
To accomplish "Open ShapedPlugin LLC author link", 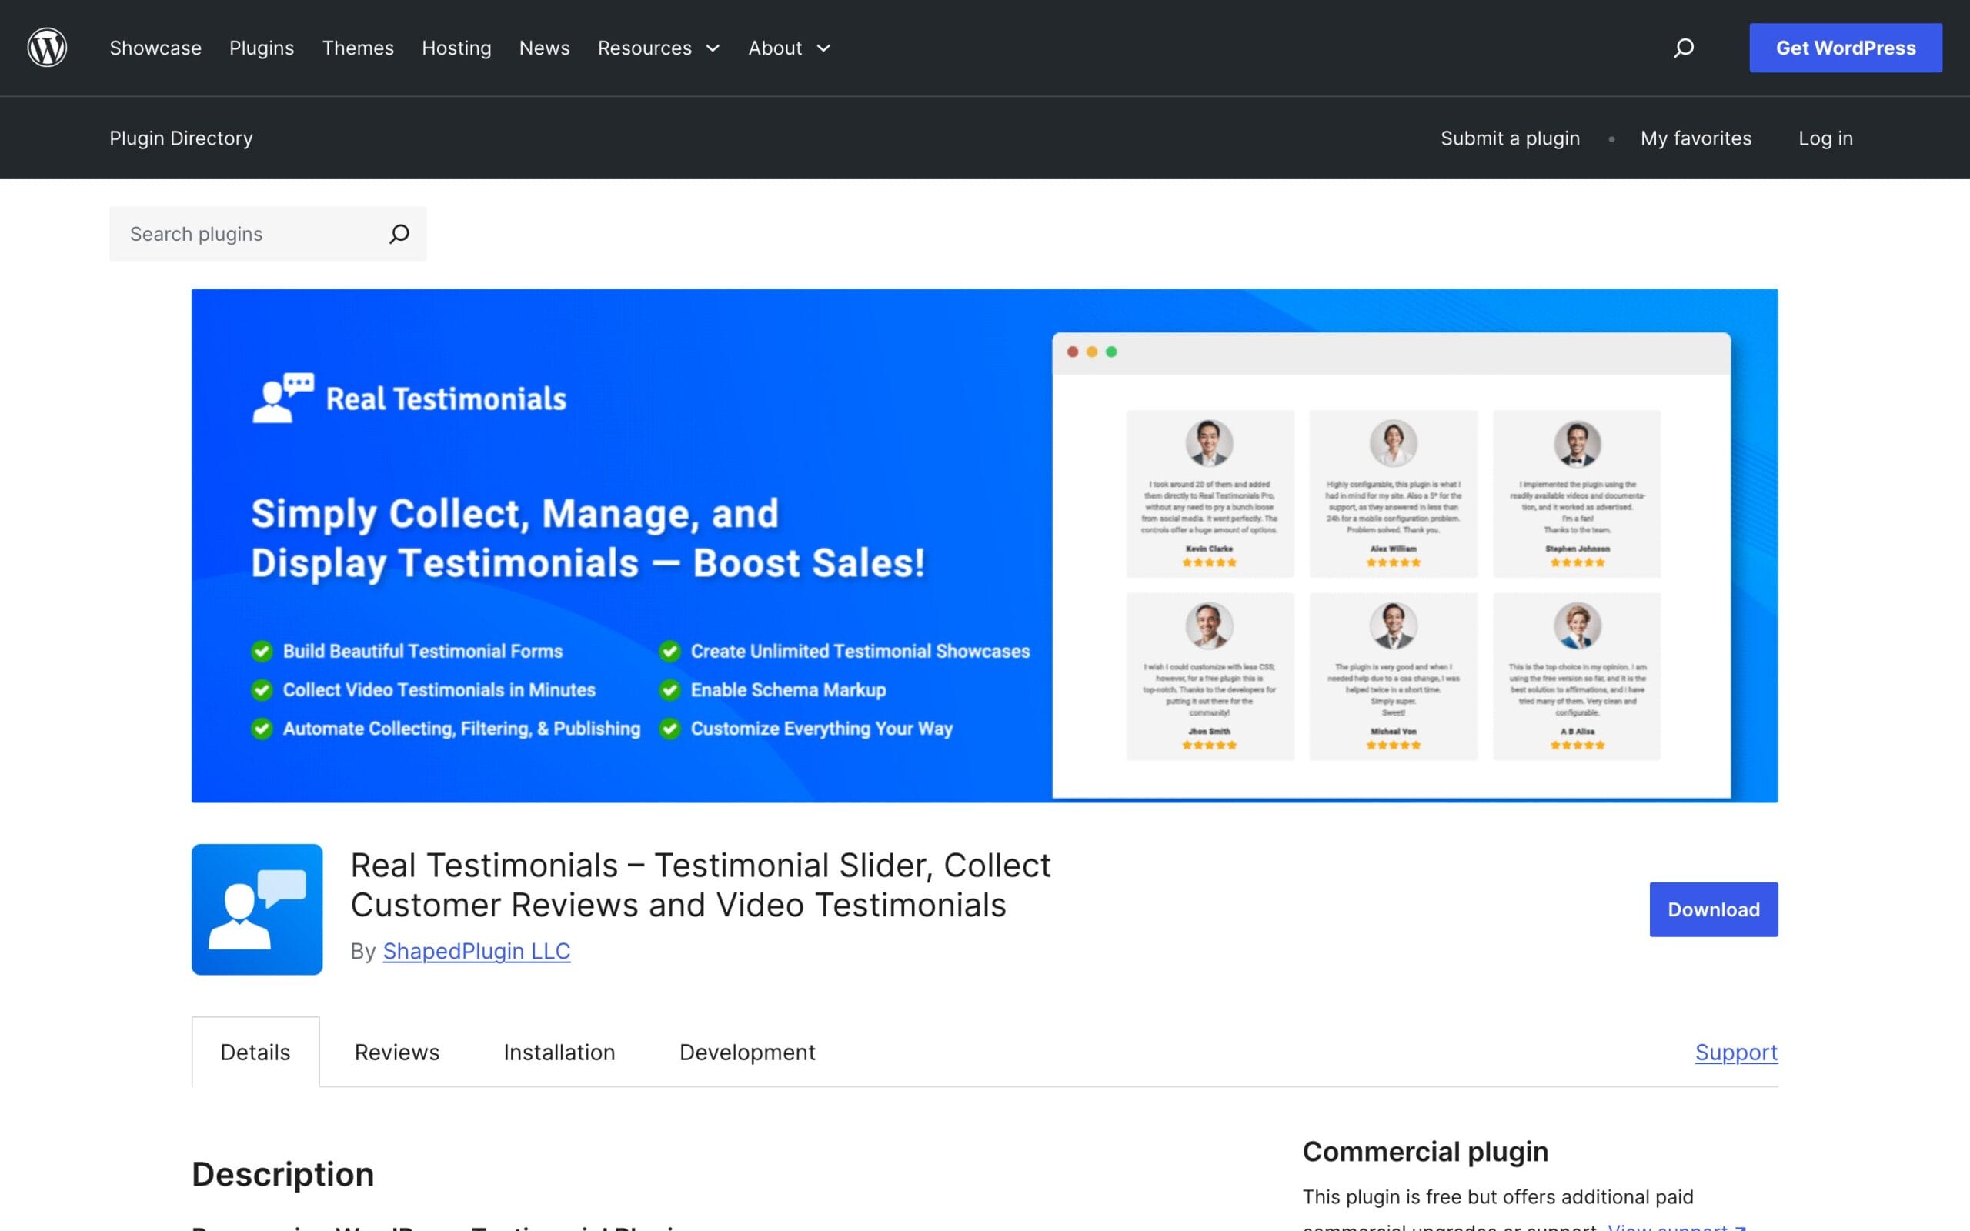I will click(476, 951).
